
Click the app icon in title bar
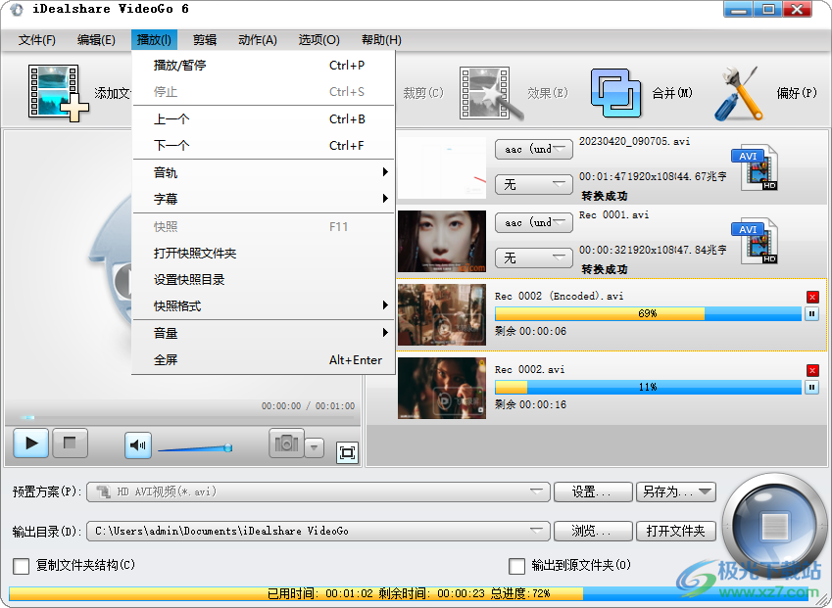click(x=16, y=9)
